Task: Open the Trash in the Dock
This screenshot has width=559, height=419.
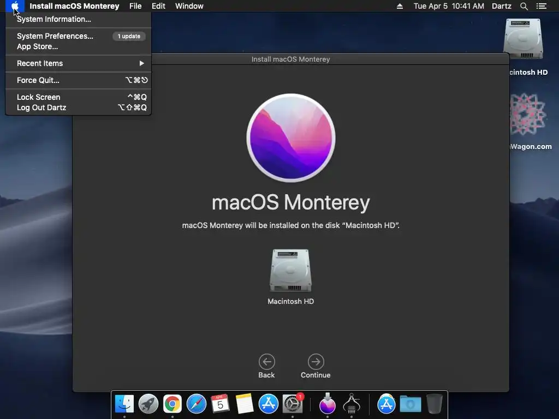Action: pyautogui.click(x=434, y=404)
